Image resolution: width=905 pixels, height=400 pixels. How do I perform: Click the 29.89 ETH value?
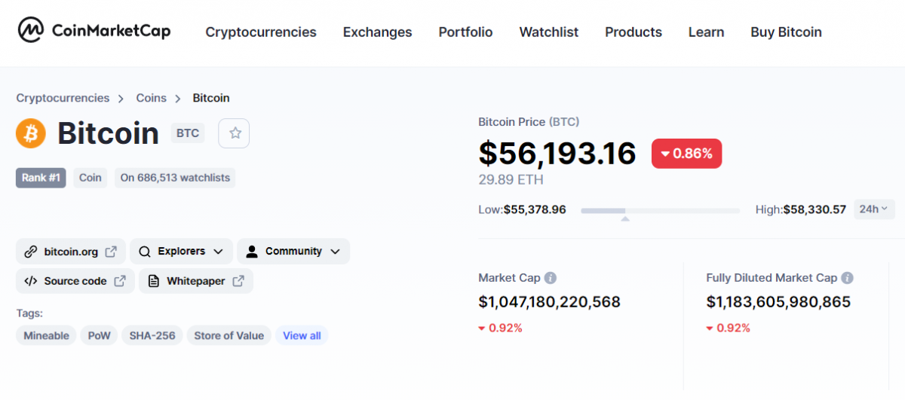[511, 180]
